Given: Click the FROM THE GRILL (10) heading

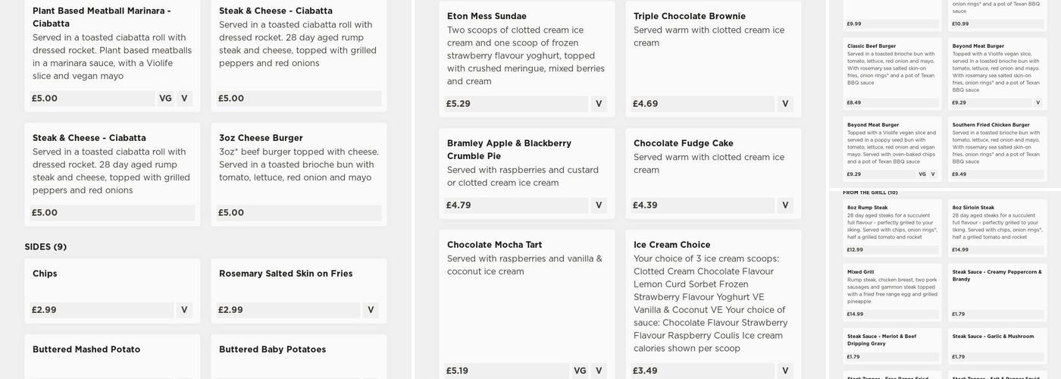Looking at the screenshot, I should click(870, 193).
